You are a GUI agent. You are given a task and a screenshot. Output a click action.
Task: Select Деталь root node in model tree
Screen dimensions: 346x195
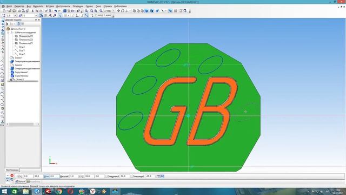point(18,29)
